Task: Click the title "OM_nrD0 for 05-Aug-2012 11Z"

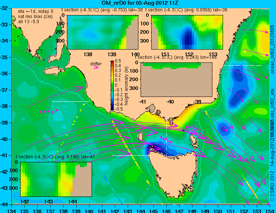Action: tap(140, 3)
